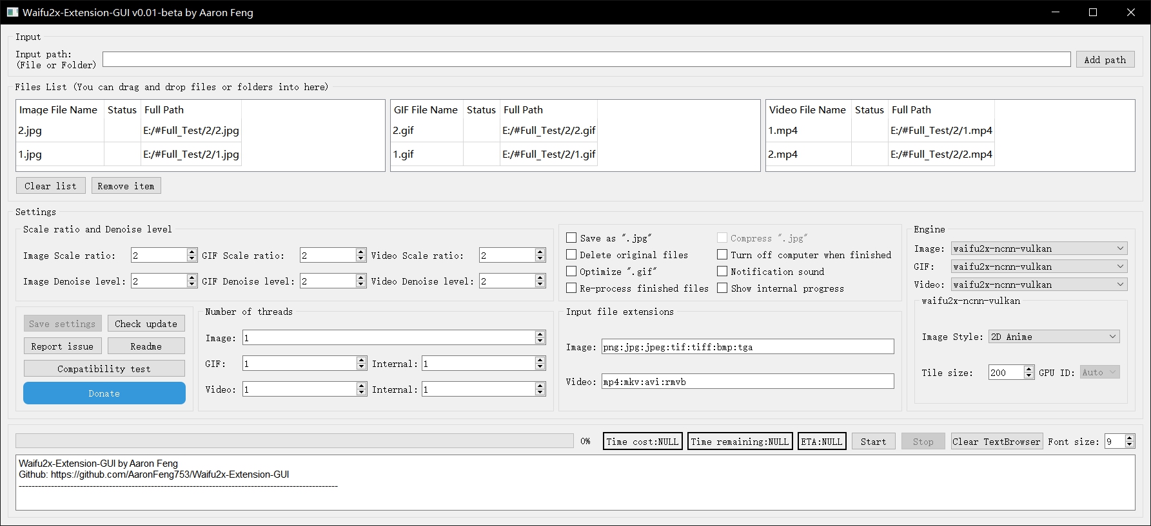Open the Readme button
This screenshot has width=1151, height=526.
pyautogui.click(x=146, y=346)
